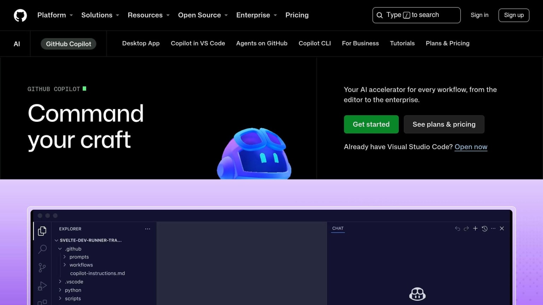Expand the Enterprise dropdown menu
The image size is (543, 305).
click(x=257, y=15)
